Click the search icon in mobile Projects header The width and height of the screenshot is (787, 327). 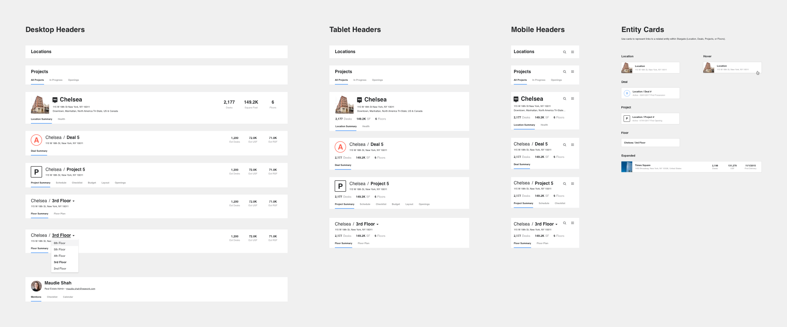click(x=565, y=72)
